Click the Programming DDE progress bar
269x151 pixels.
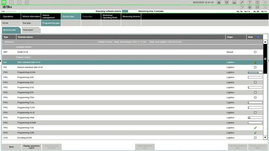coord(255,77)
